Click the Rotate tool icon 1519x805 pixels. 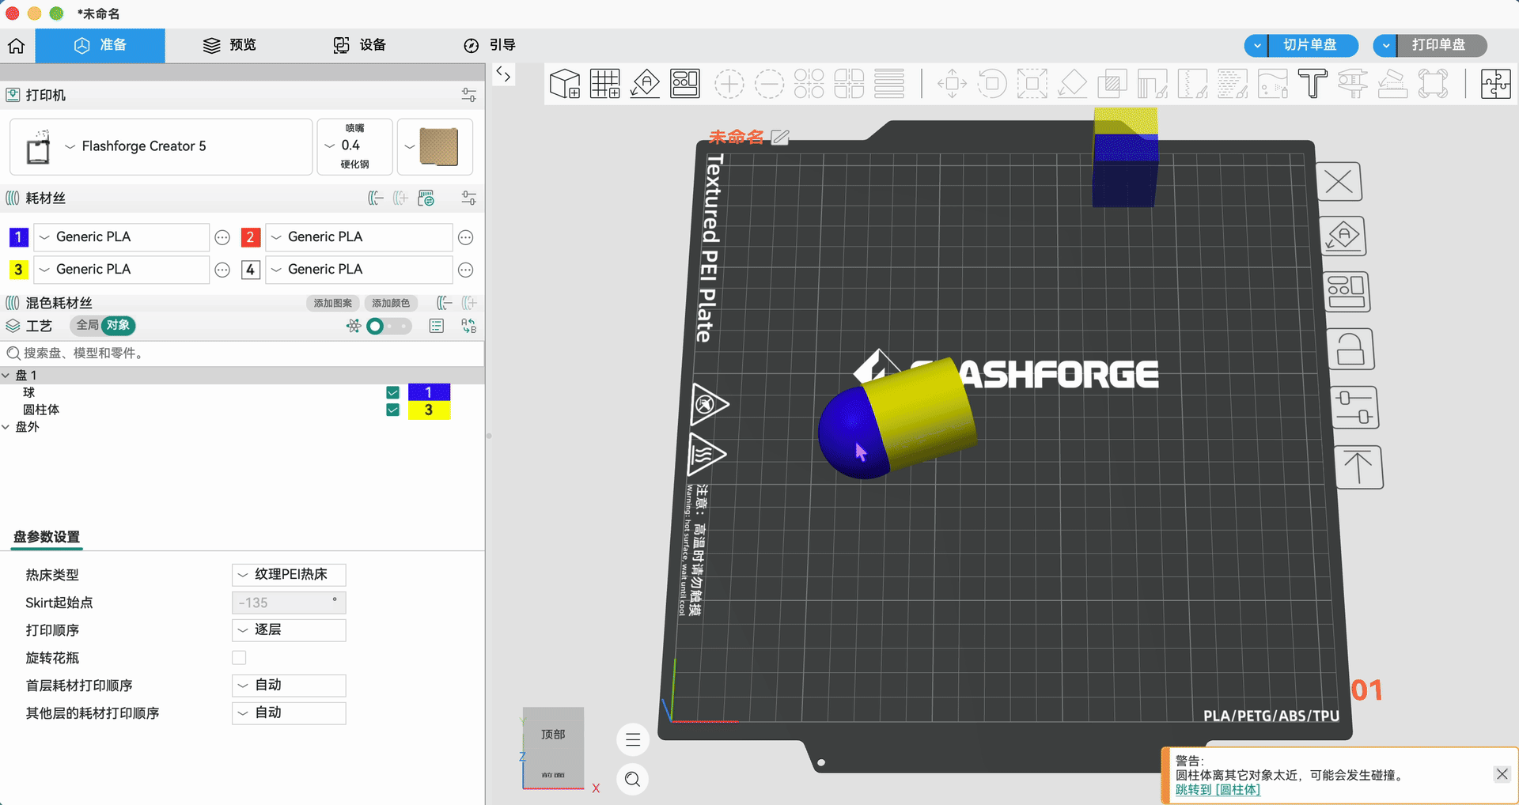pyautogui.click(x=992, y=83)
